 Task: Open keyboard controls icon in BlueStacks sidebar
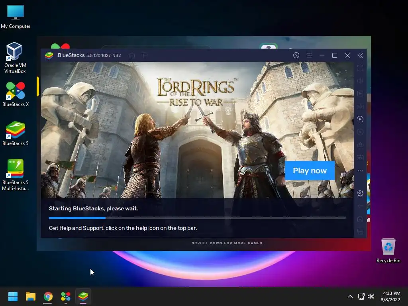tap(360, 106)
